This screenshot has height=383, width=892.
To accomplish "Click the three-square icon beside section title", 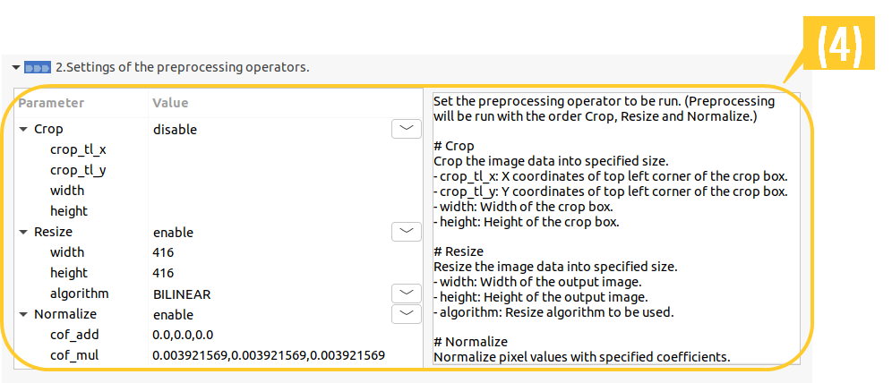I will (x=38, y=67).
